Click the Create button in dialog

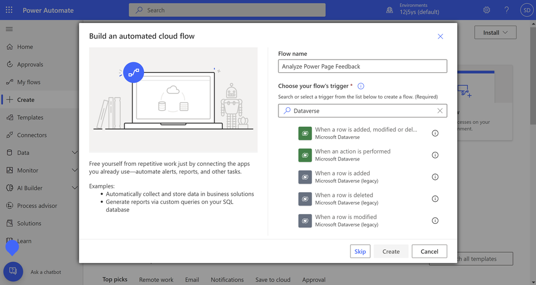391,252
